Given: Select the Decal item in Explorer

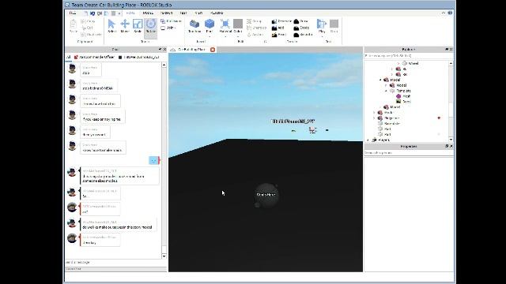Looking at the screenshot, I should [403, 102].
